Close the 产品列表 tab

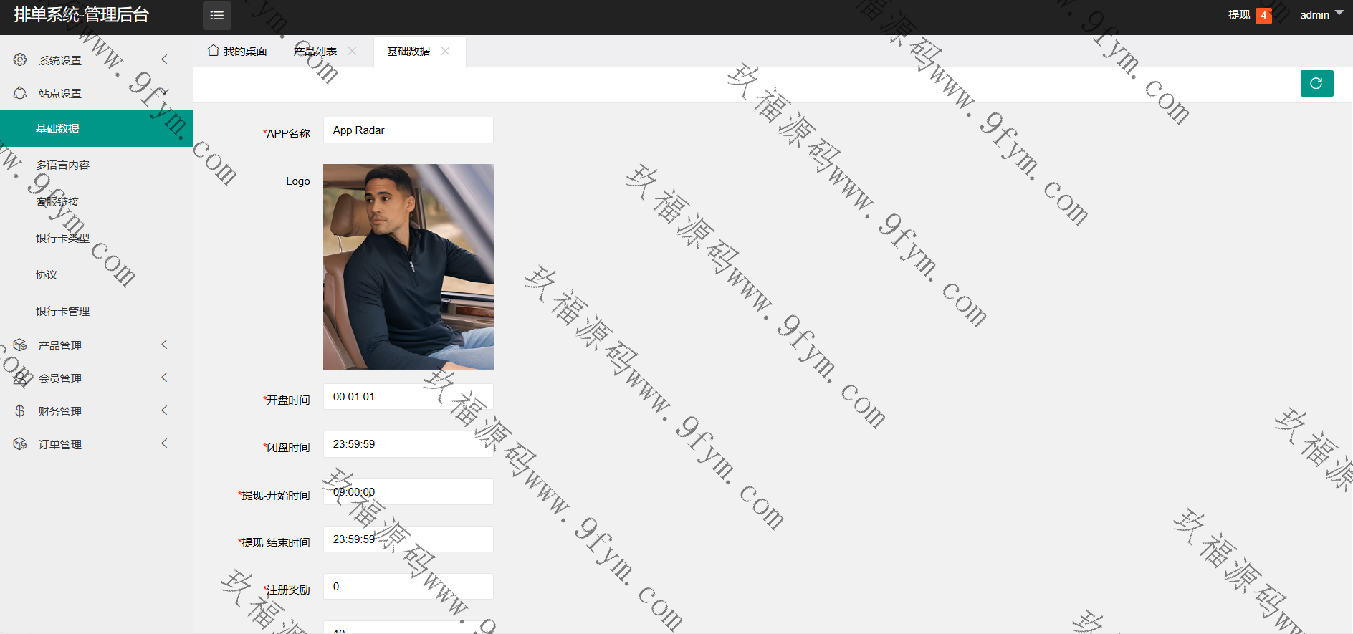(x=353, y=51)
